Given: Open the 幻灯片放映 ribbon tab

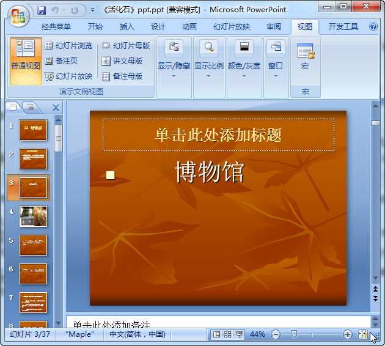Looking at the screenshot, I should [232, 26].
